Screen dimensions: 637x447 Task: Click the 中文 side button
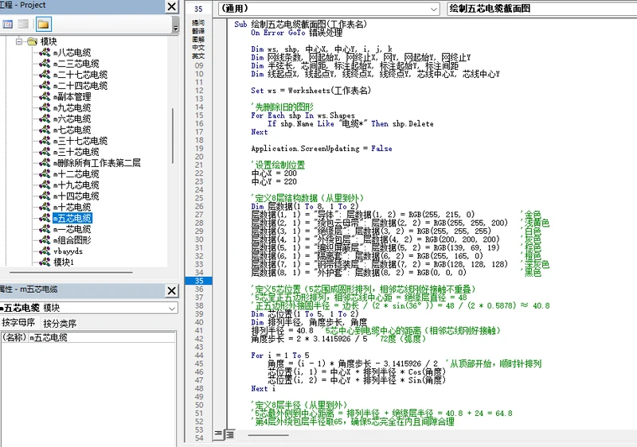point(198,48)
